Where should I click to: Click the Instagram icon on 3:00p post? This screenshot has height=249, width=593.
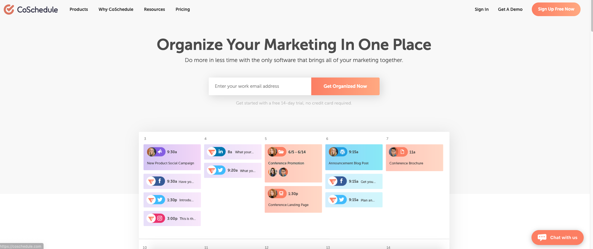click(x=160, y=218)
